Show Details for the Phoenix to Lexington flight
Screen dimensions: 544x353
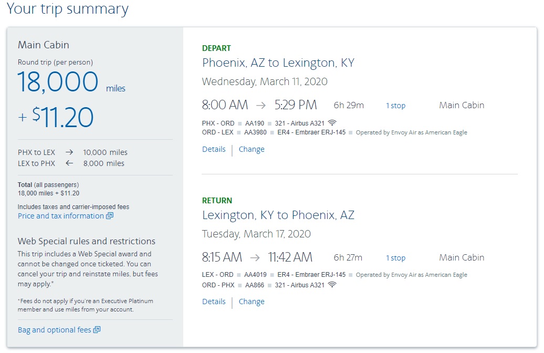click(x=214, y=149)
